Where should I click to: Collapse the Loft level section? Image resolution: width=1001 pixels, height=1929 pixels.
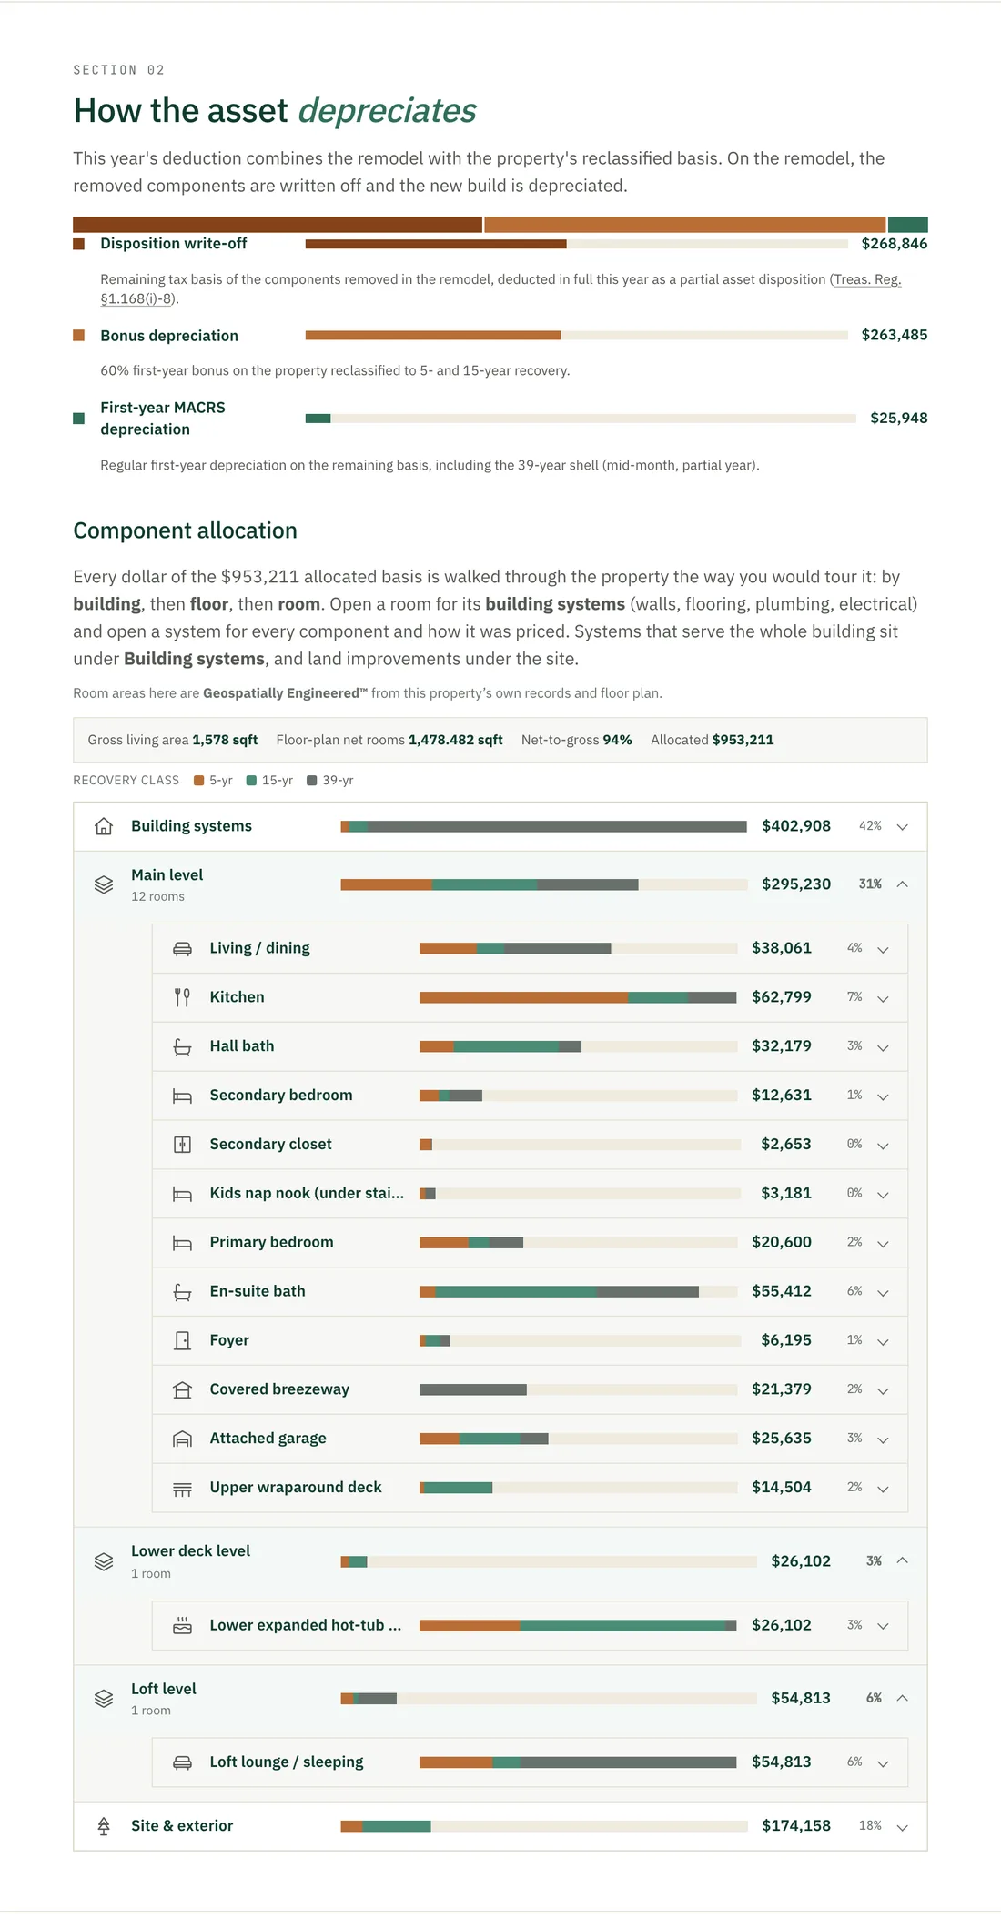click(x=902, y=1698)
